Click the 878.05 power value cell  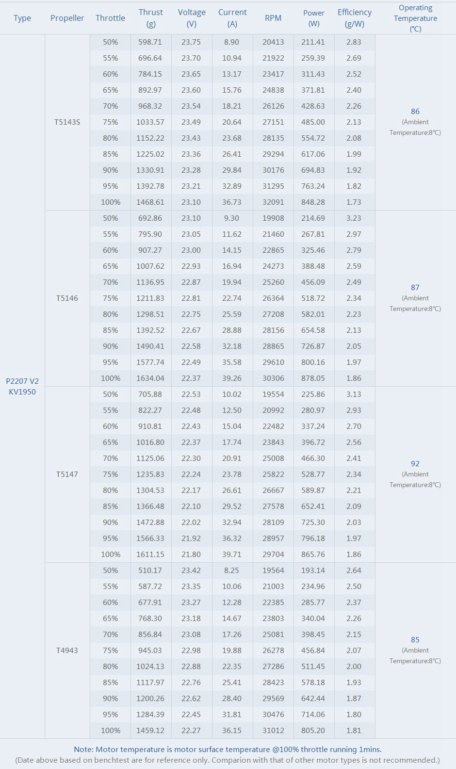pos(313,378)
